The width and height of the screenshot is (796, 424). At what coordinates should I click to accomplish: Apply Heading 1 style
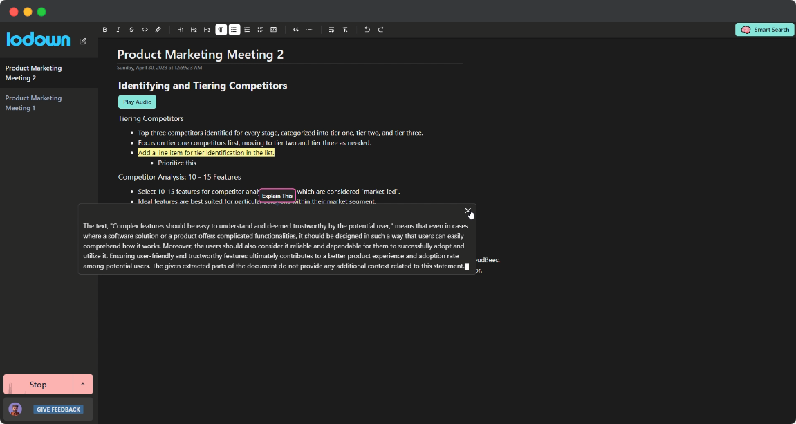coord(181,30)
